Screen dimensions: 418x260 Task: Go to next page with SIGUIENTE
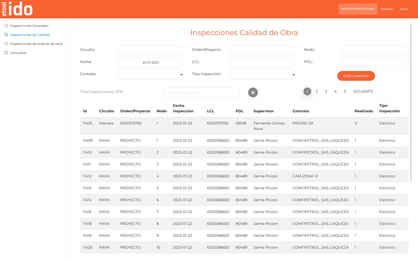point(363,91)
